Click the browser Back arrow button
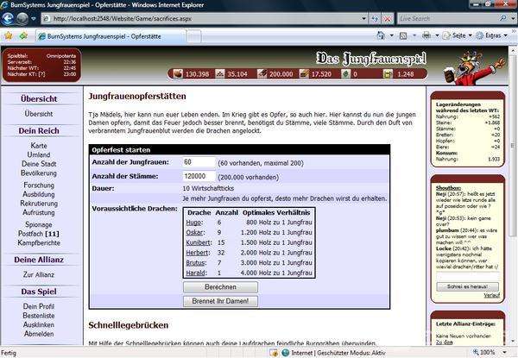 coord(8,19)
